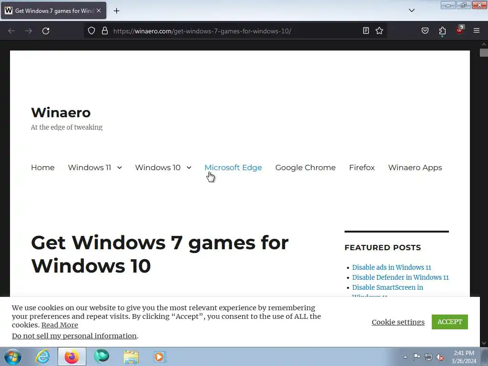Save page to Pocket icon
The image size is (488, 366).
(x=425, y=31)
